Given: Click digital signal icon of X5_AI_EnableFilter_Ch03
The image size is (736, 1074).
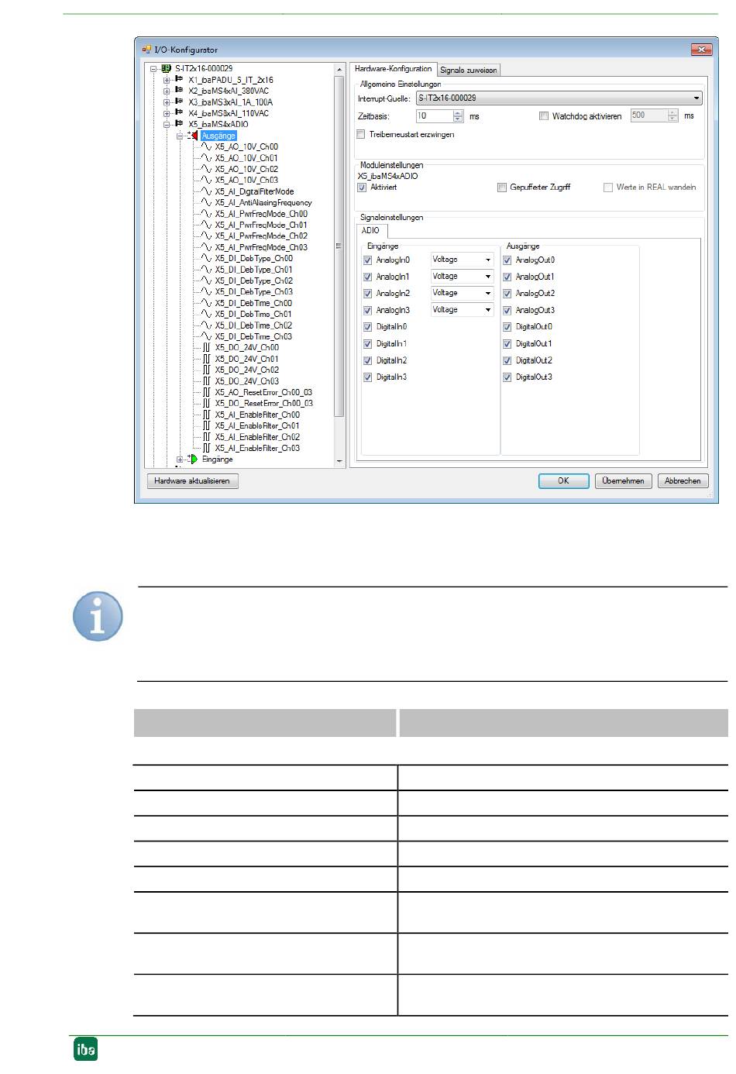Looking at the screenshot, I should click(x=207, y=448).
